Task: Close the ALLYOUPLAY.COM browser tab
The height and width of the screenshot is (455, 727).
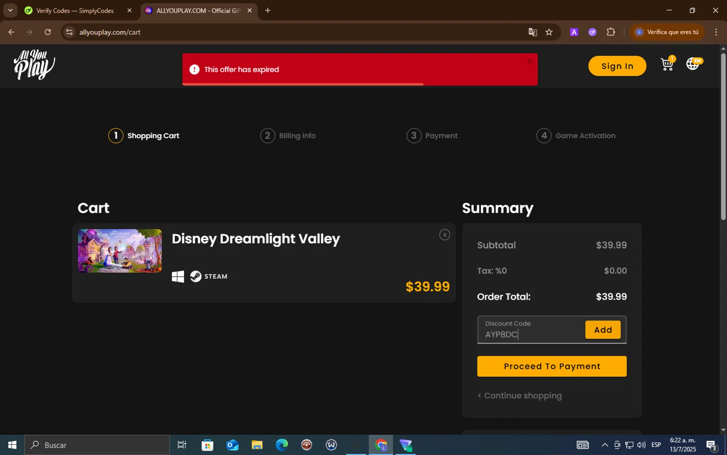Action: point(250,11)
